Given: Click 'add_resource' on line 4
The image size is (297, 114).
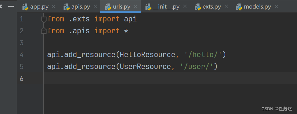Looking at the screenshot, I should pos(90,55).
